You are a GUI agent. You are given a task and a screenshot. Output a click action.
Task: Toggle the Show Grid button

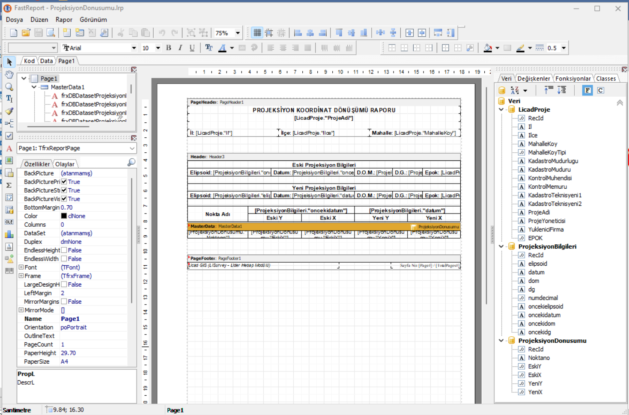257,33
